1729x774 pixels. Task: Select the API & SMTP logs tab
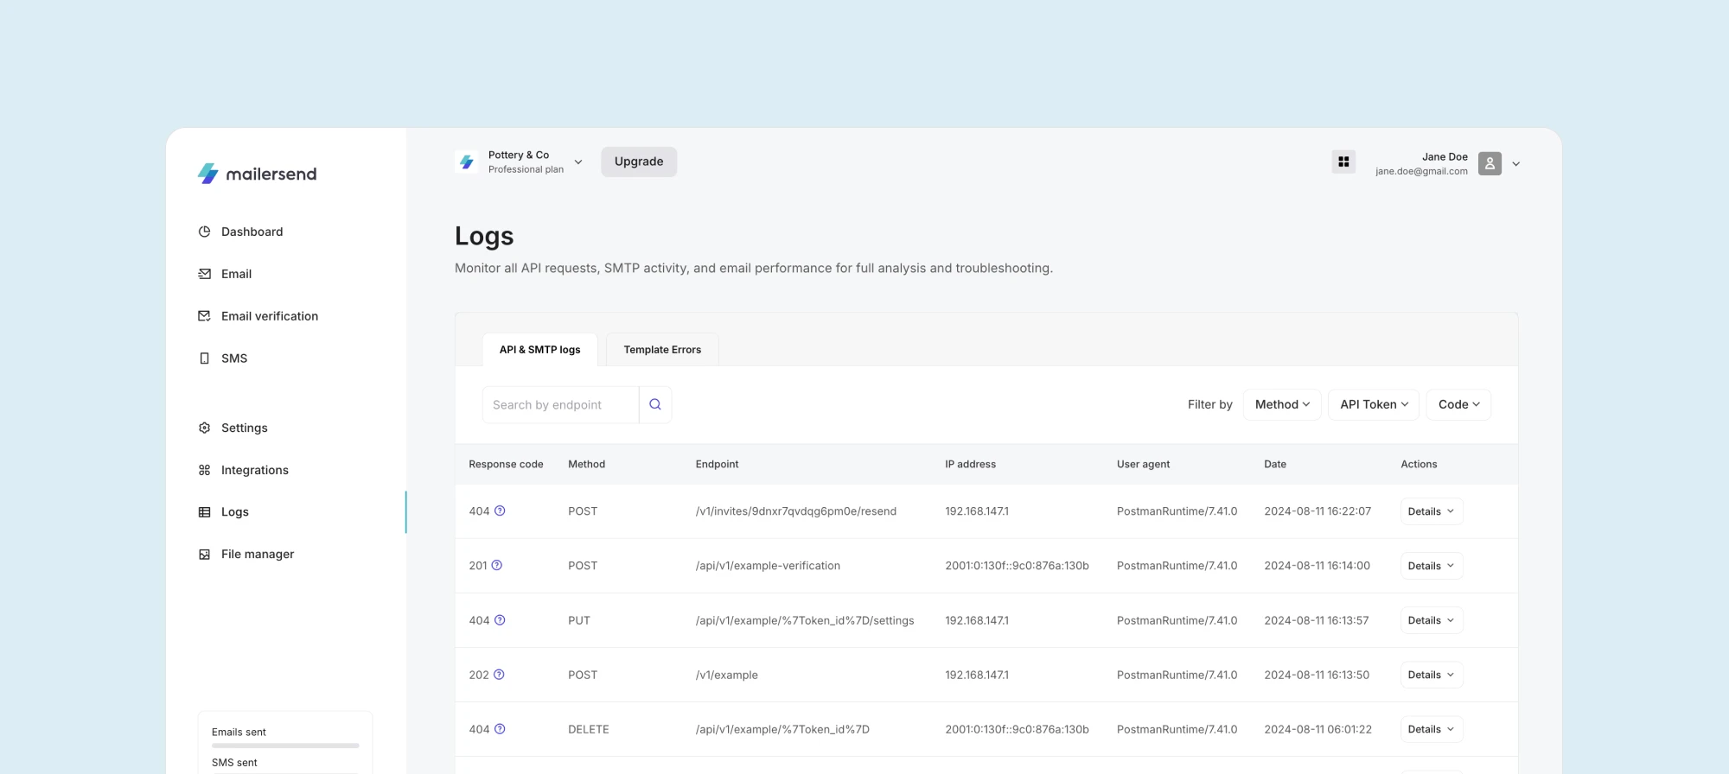539,350
